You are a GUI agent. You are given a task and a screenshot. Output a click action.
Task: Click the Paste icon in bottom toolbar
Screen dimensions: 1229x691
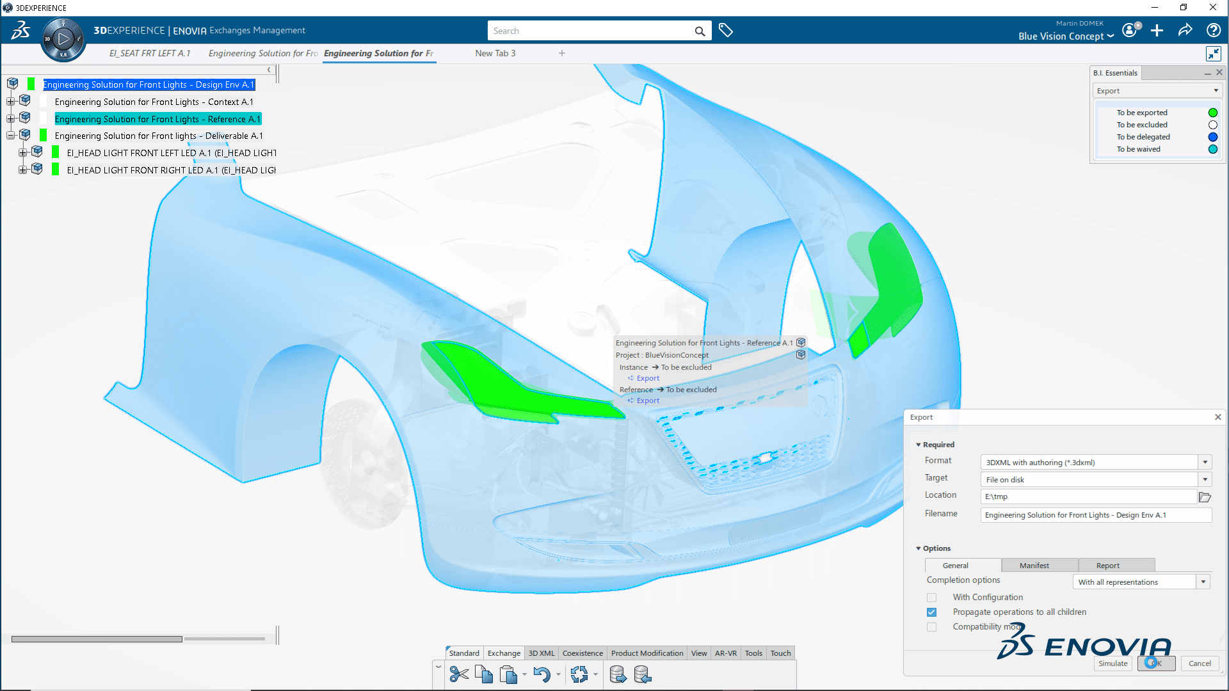(508, 674)
